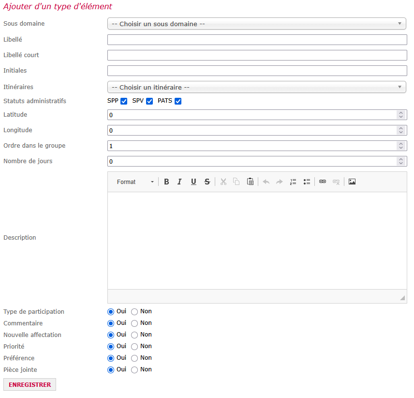Select Oui for Nouvelle affectation

tap(111, 335)
